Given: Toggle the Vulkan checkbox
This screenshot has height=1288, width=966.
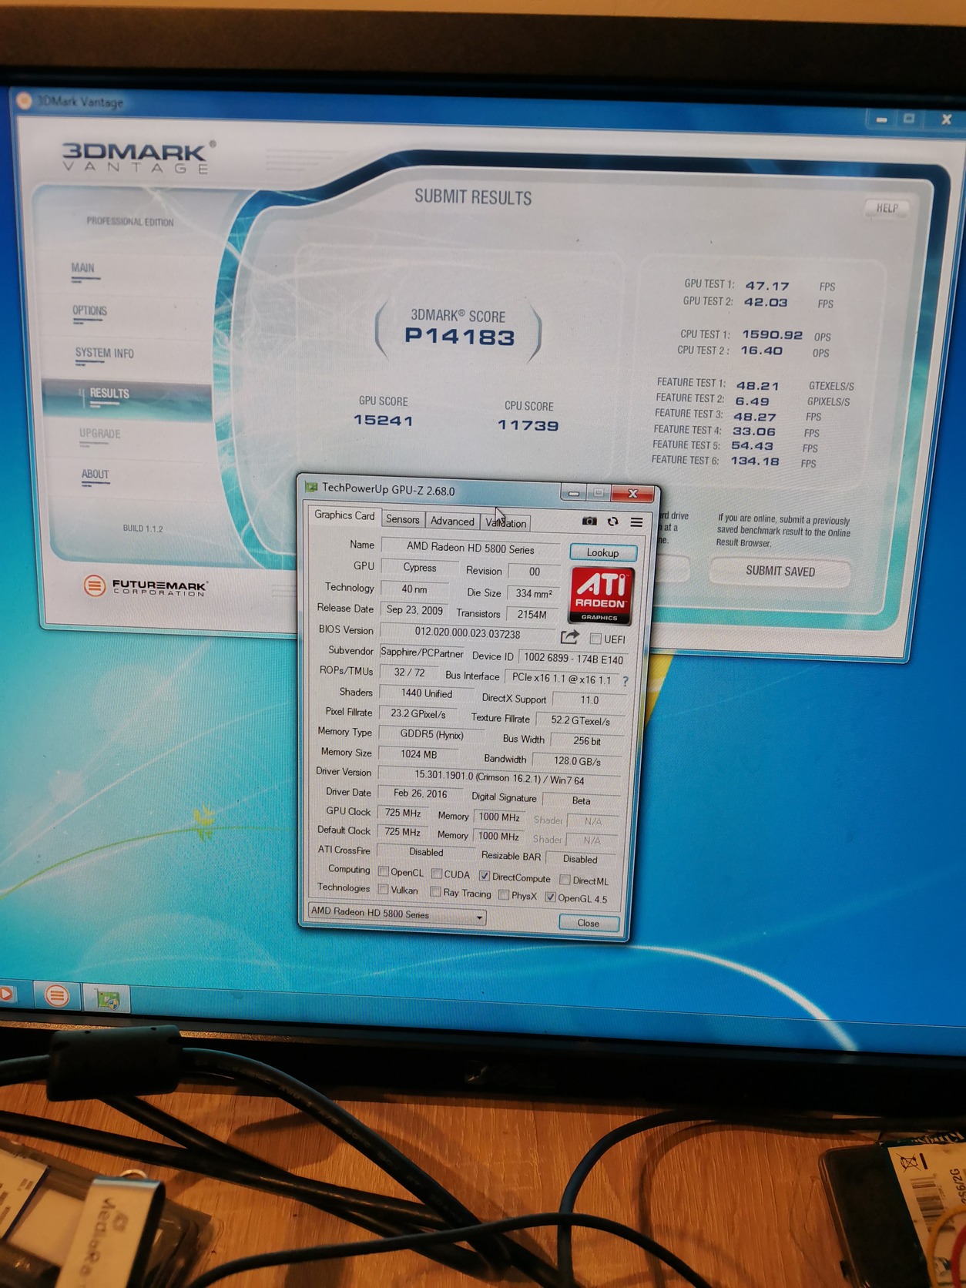Looking at the screenshot, I should (x=384, y=889).
